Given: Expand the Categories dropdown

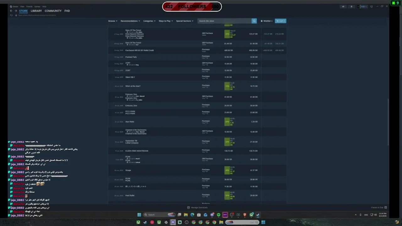Looking at the screenshot, I should [149, 21].
